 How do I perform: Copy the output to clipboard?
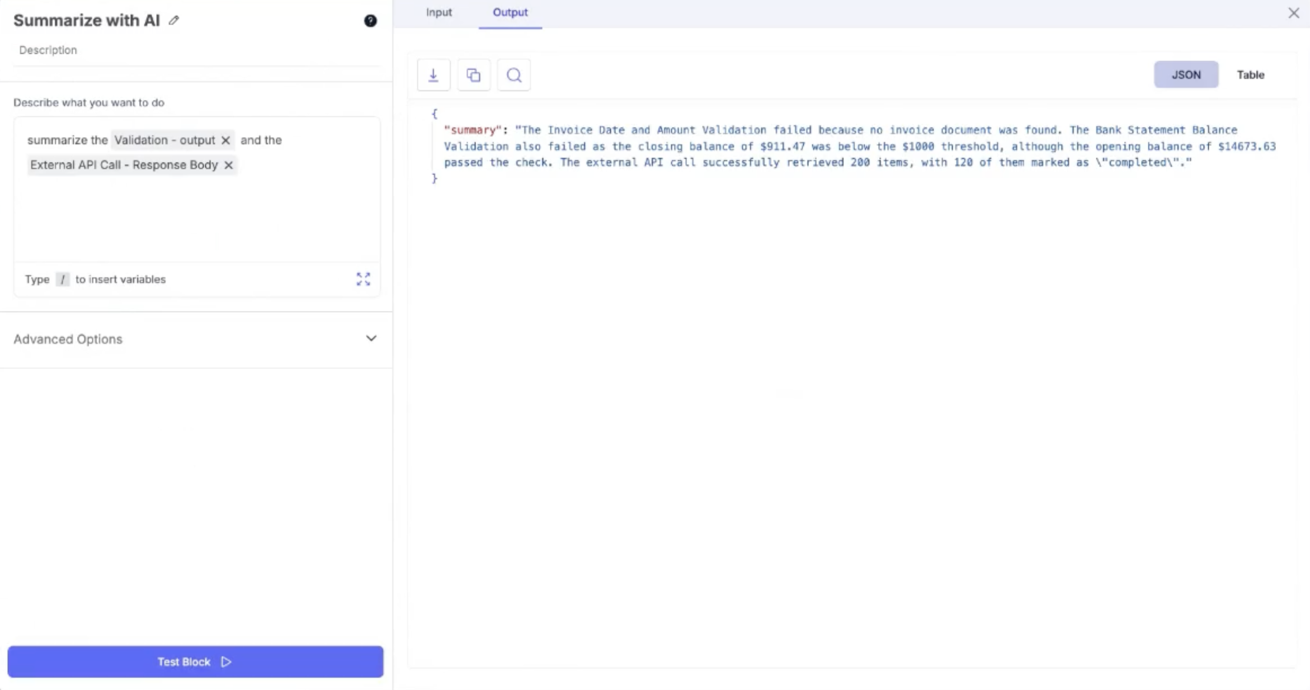473,75
